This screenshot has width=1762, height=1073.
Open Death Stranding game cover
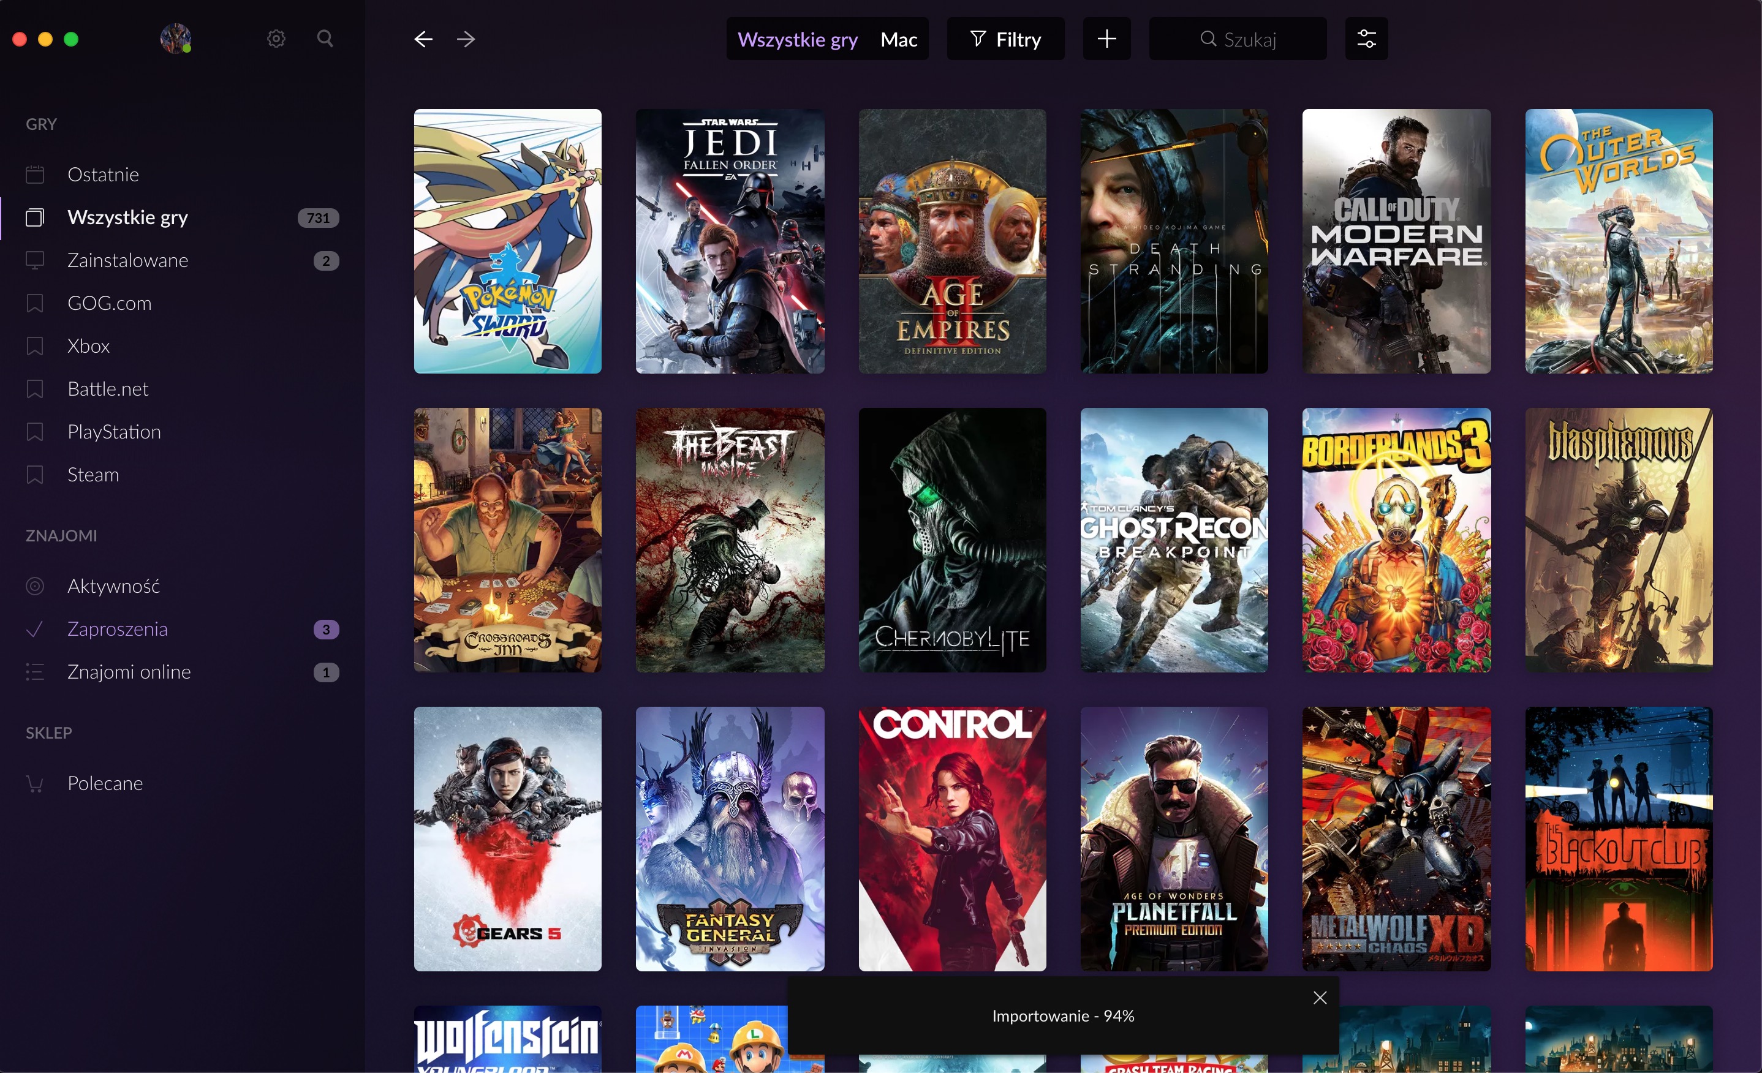1174,241
